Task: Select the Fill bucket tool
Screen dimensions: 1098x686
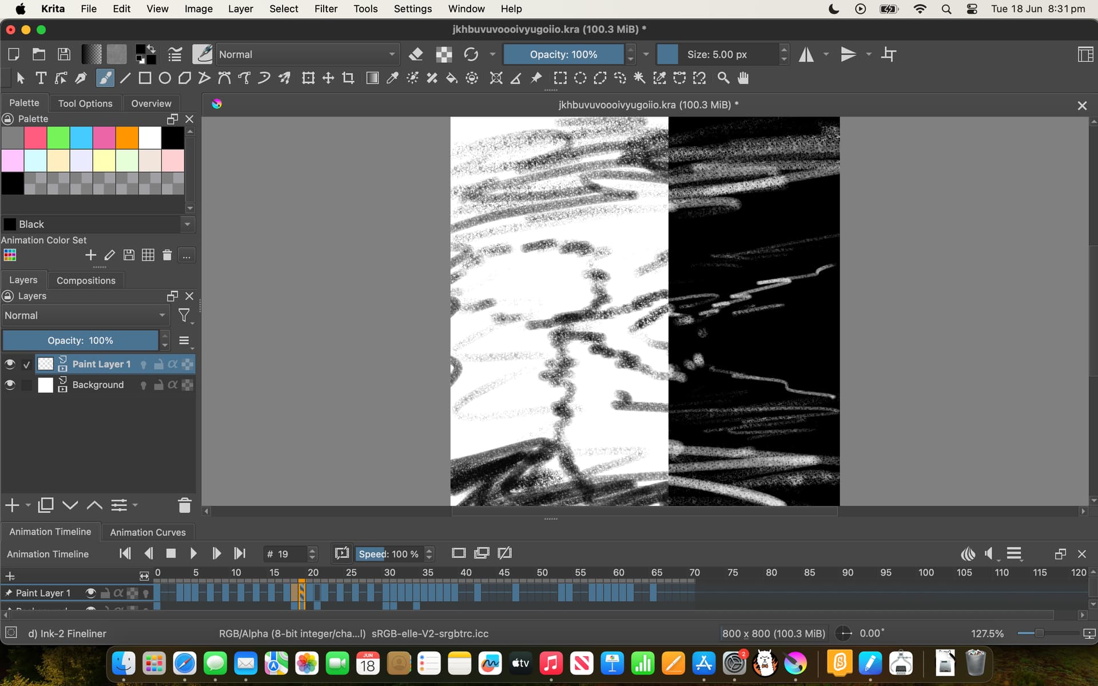Action: [452, 78]
